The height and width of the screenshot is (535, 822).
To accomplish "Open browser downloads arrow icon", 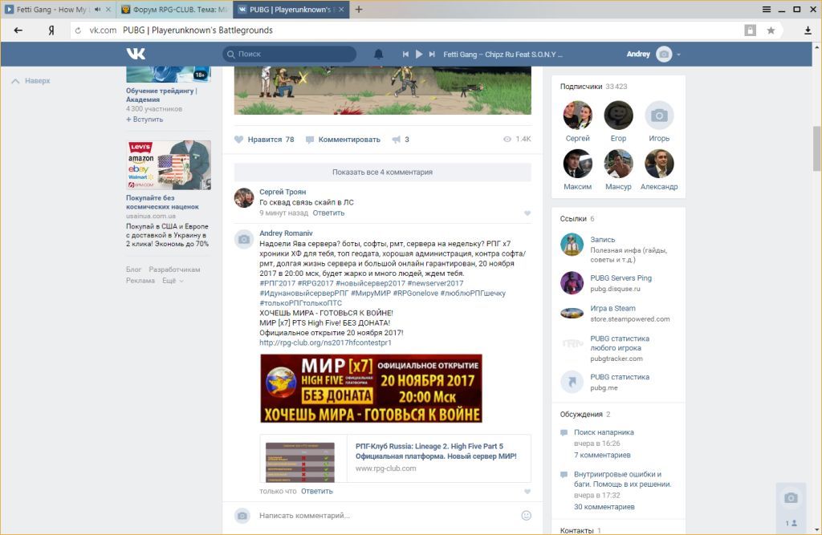I will point(808,30).
